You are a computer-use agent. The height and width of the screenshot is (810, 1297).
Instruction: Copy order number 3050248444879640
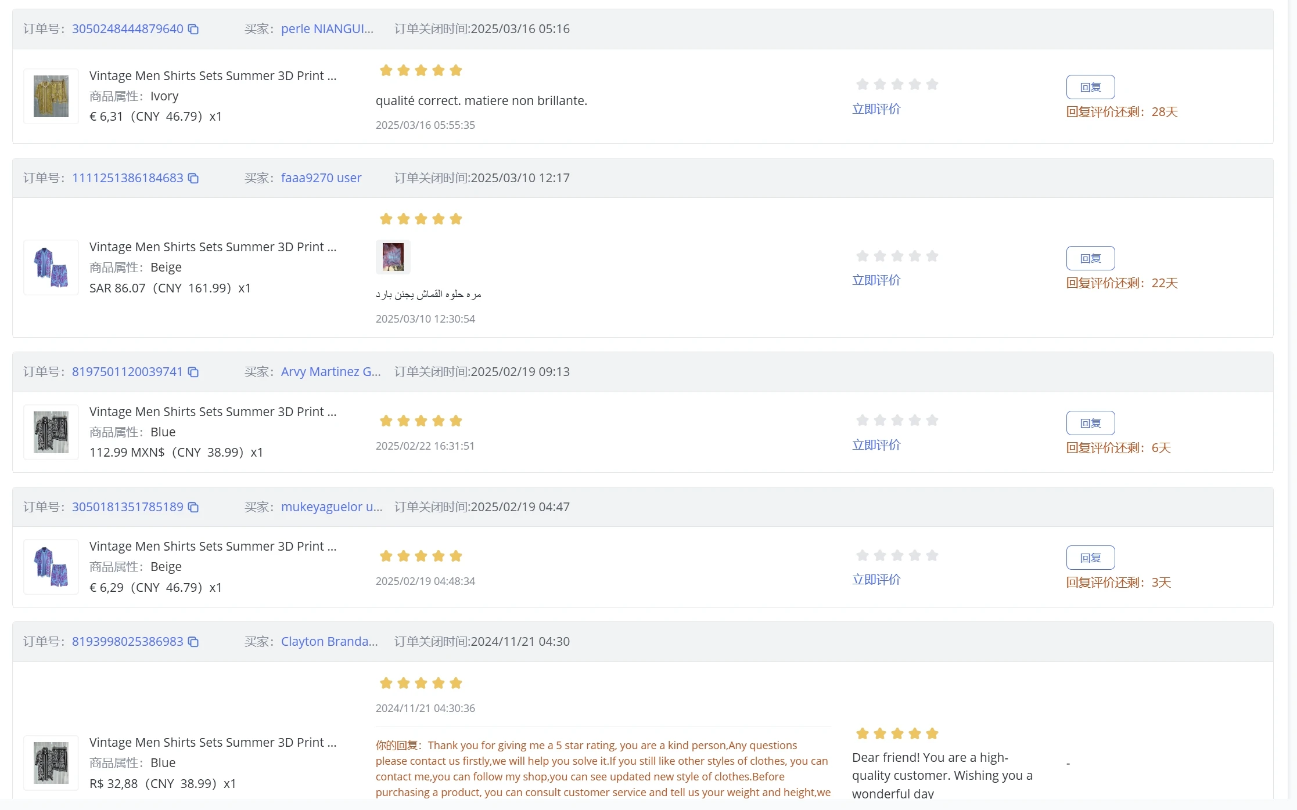click(x=193, y=29)
